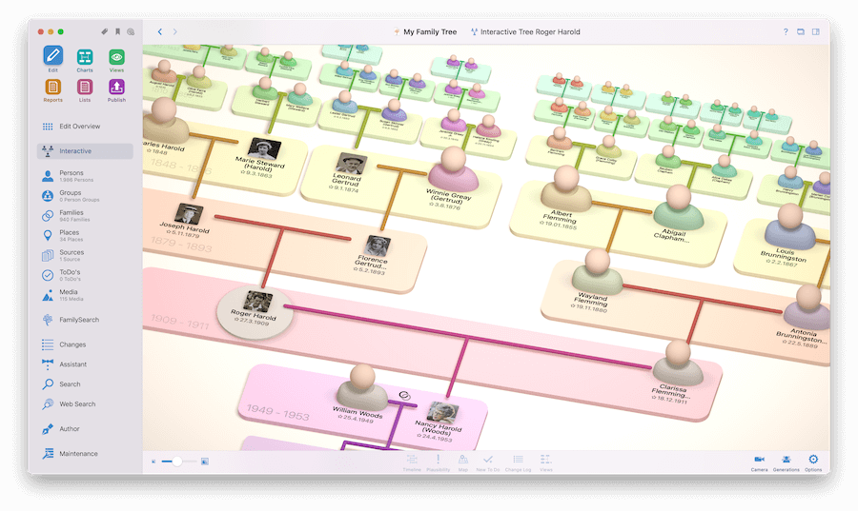Select William Woods in the tree
This screenshot has height=511, width=858.
(361, 394)
